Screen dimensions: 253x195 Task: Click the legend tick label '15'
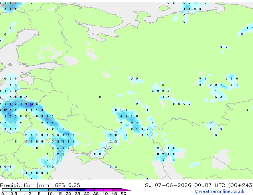point(59,193)
